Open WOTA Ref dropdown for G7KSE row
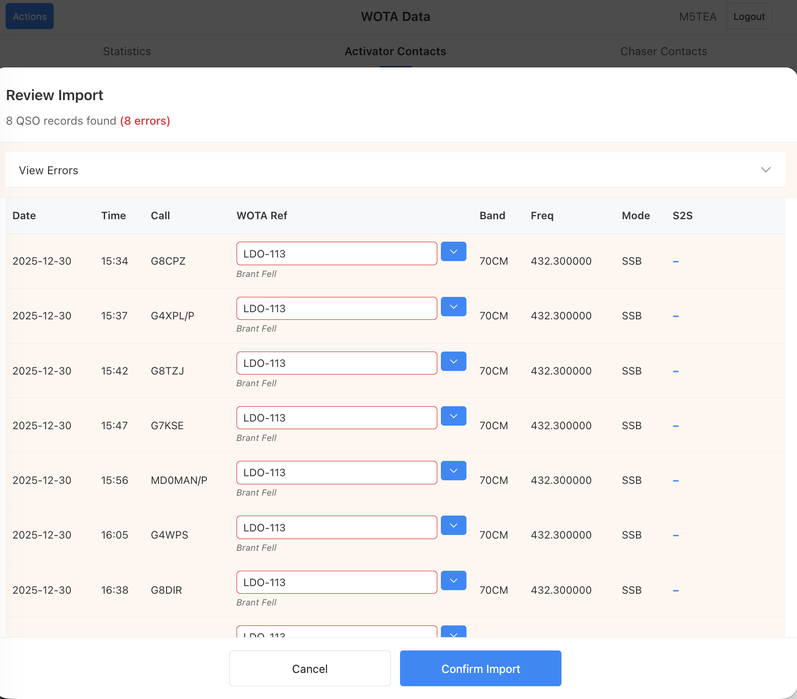 453,416
